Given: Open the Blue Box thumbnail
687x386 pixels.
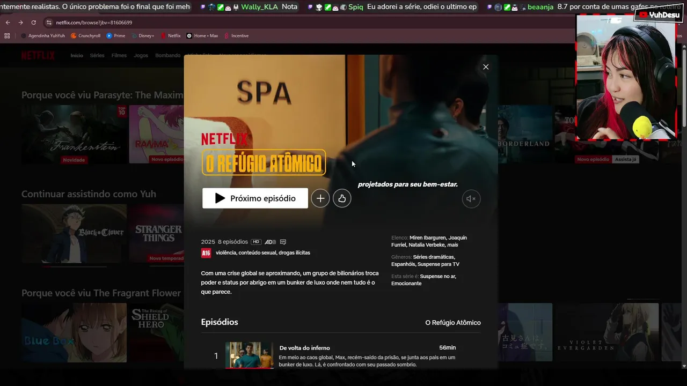Looking at the screenshot, I should click(x=74, y=332).
